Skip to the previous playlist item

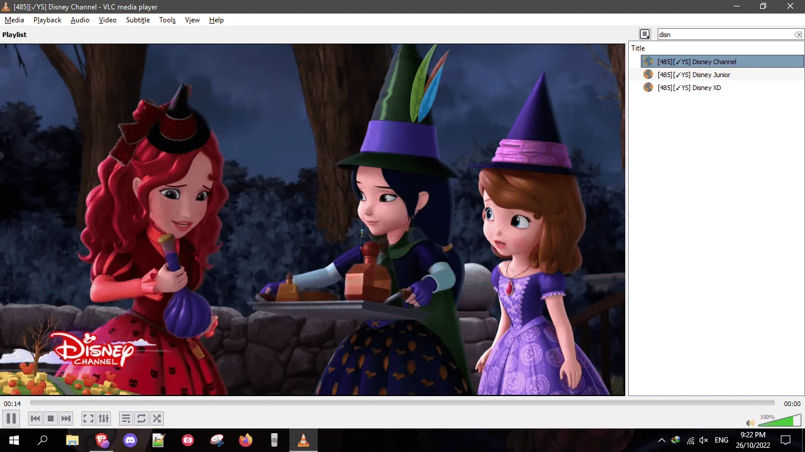(x=35, y=418)
